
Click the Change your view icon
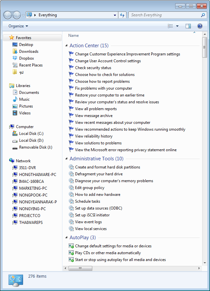coord(170,26)
